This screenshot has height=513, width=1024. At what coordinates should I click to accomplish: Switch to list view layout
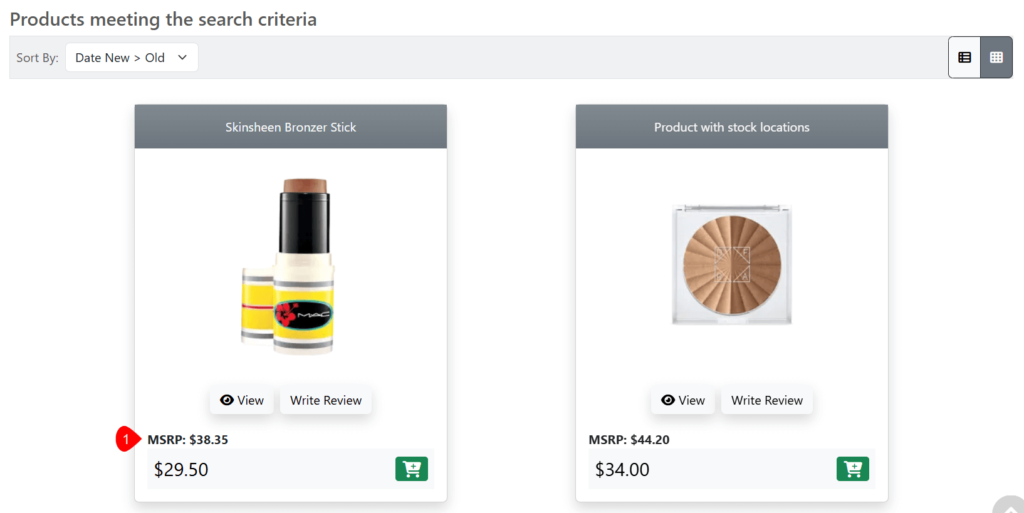964,58
